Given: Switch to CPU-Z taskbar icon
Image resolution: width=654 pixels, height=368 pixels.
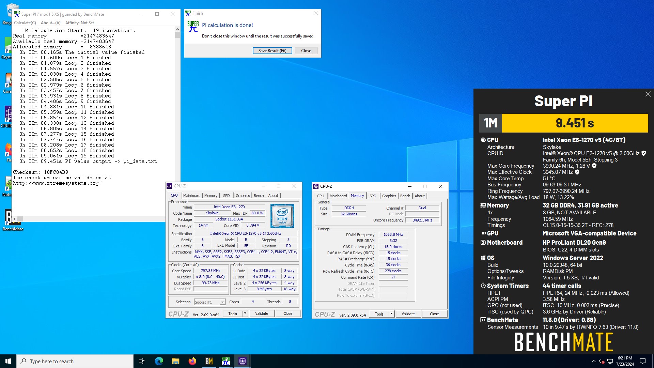Looking at the screenshot, I should click(x=242, y=361).
